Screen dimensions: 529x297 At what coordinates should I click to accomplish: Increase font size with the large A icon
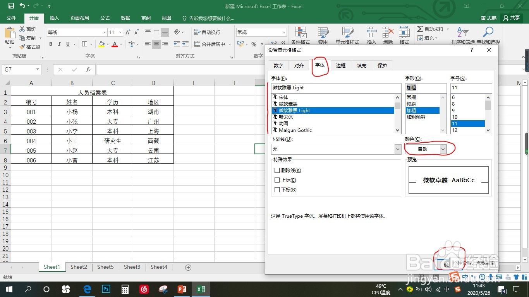(x=128, y=32)
